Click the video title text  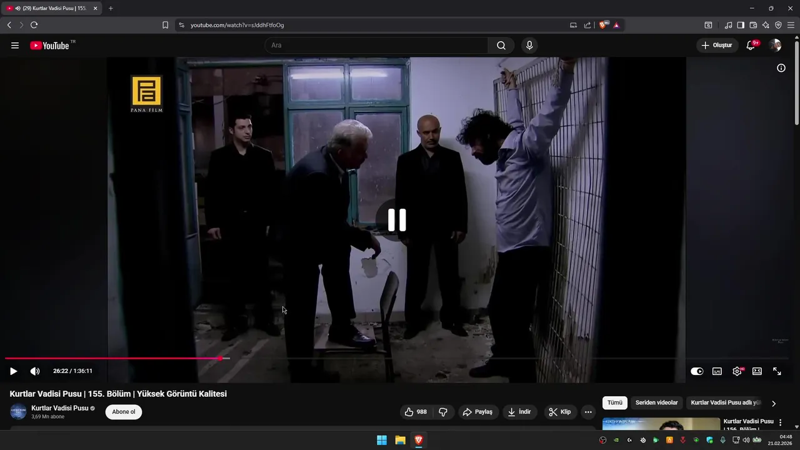[x=118, y=394]
